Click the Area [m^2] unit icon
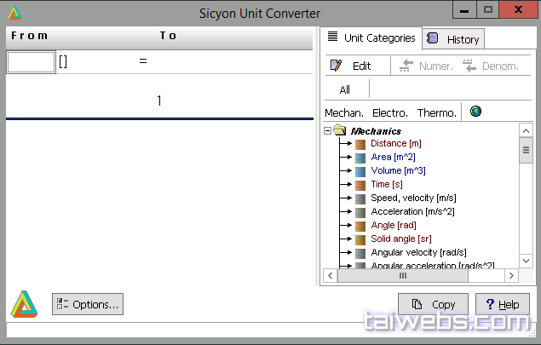Image resolution: width=541 pixels, height=345 pixels. [x=360, y=158]
